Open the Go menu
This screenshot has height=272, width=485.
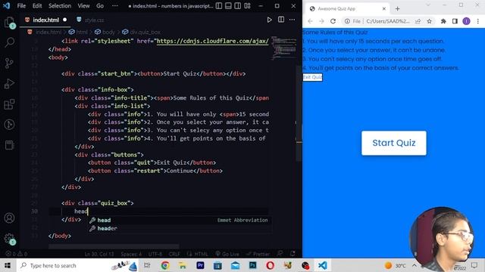(100, 6)
